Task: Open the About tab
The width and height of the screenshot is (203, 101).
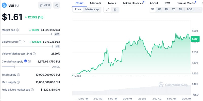Action: (154, 3)
